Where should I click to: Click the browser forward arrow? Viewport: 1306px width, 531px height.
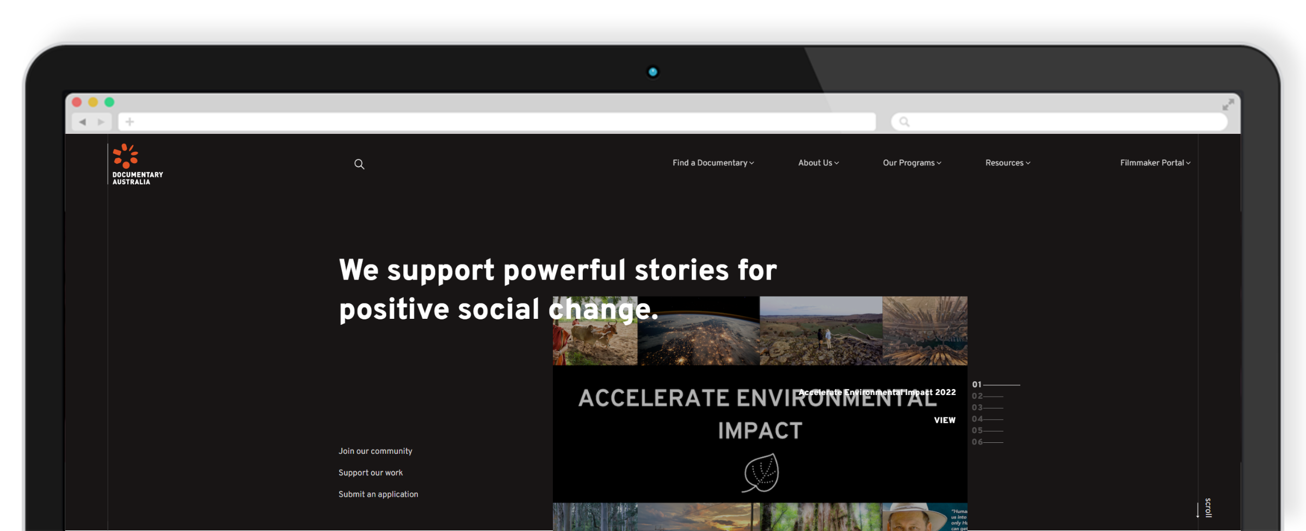point(101,122)
